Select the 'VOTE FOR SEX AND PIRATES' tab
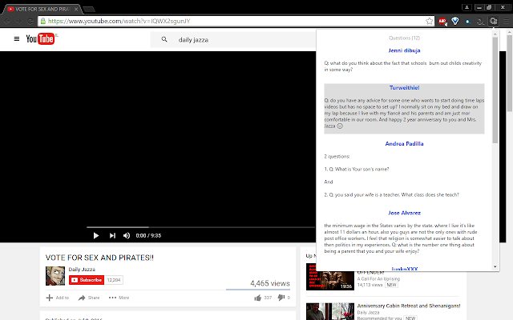The width and height of the screenshot is (513, 320). 42,9
